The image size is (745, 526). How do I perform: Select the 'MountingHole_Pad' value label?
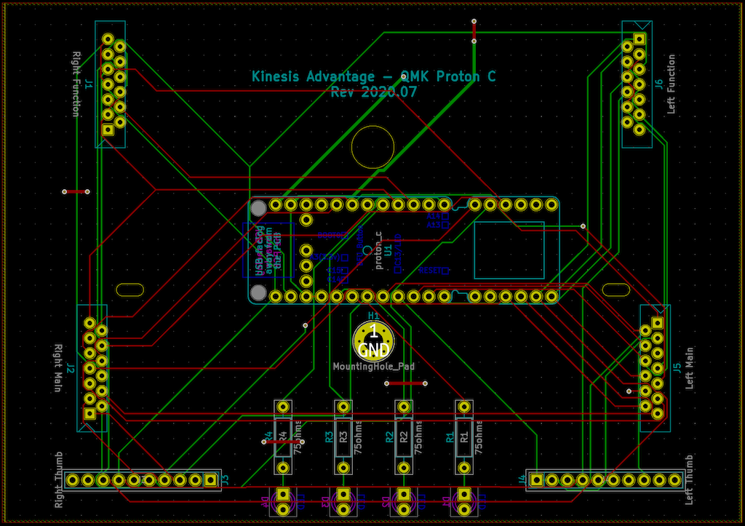coord(373,367)
